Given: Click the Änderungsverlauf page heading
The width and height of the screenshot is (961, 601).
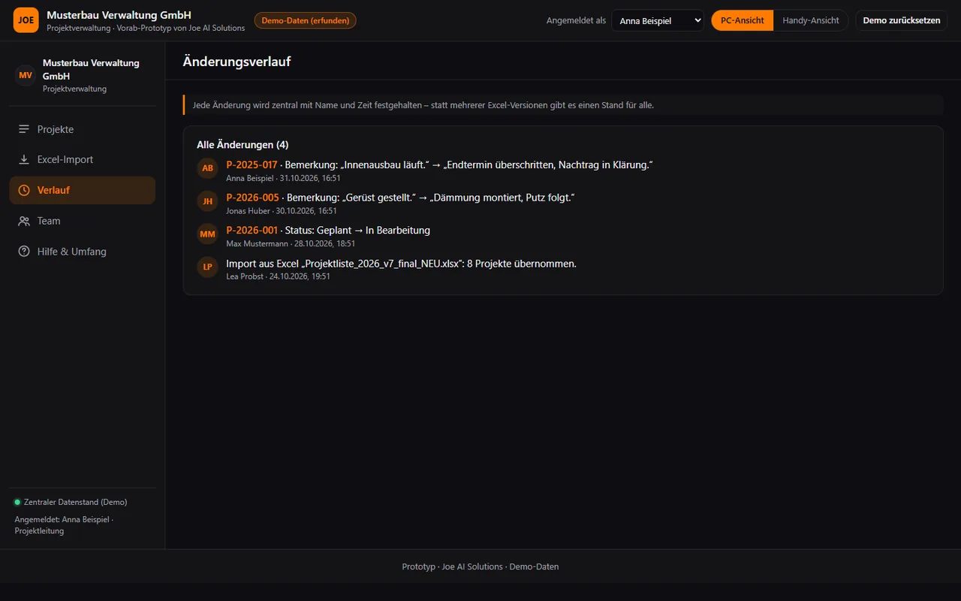Looking at the screenshot, I should 236,62.
